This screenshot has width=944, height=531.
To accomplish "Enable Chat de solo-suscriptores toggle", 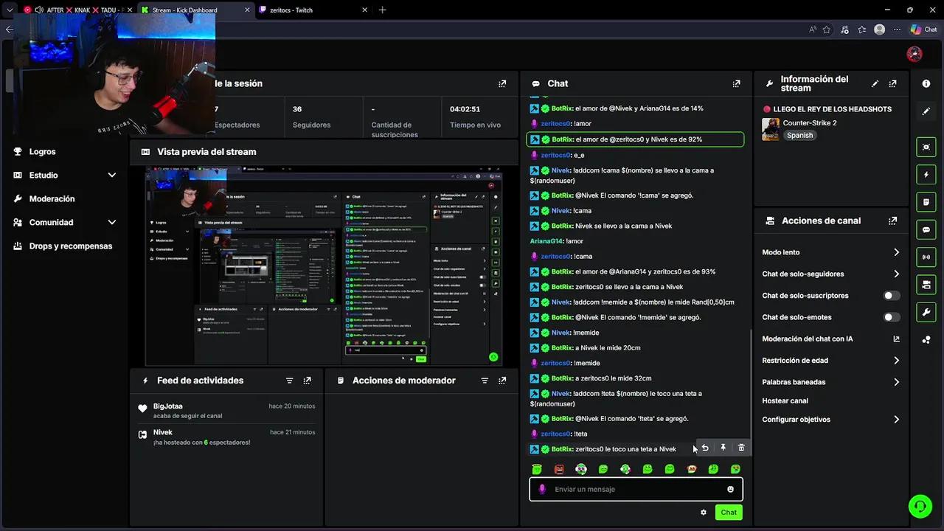I will pos(891,296).
